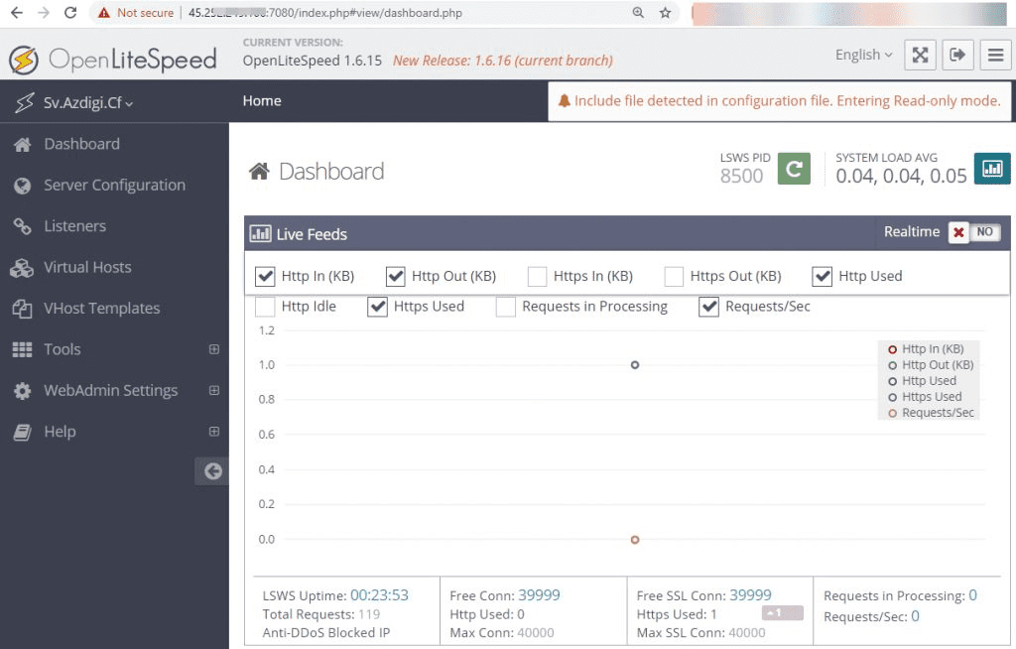This screenshot has width=1016, height=649.
Task: Click the green LSWS graceful restart button
Action: click(794, 169)
